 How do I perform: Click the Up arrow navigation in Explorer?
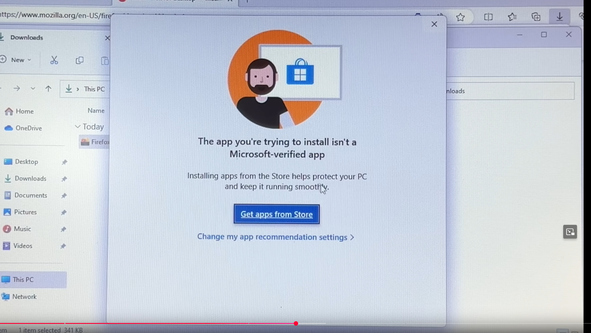(x=48, y=89)
